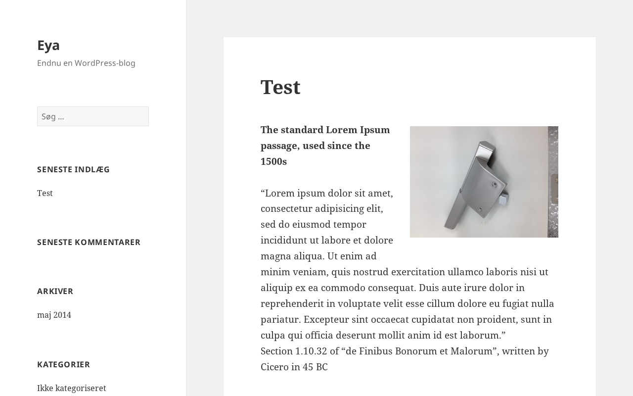Click the SENESTE INDLÆG widget heading
This screenshot has height=396, width=633.
[73, 169]
